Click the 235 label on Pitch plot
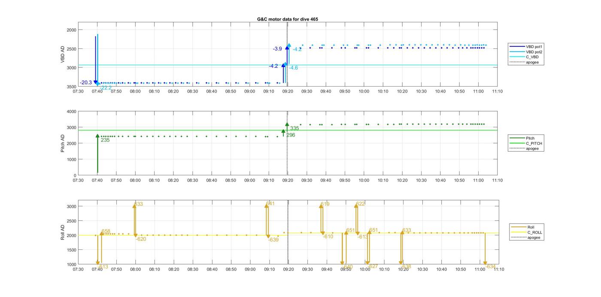 tap(105, 140)
